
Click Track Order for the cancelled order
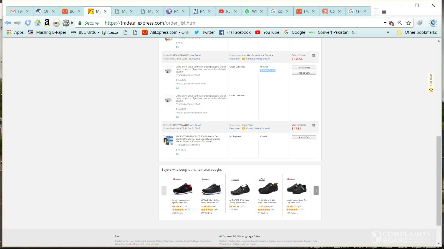(304, 68)
